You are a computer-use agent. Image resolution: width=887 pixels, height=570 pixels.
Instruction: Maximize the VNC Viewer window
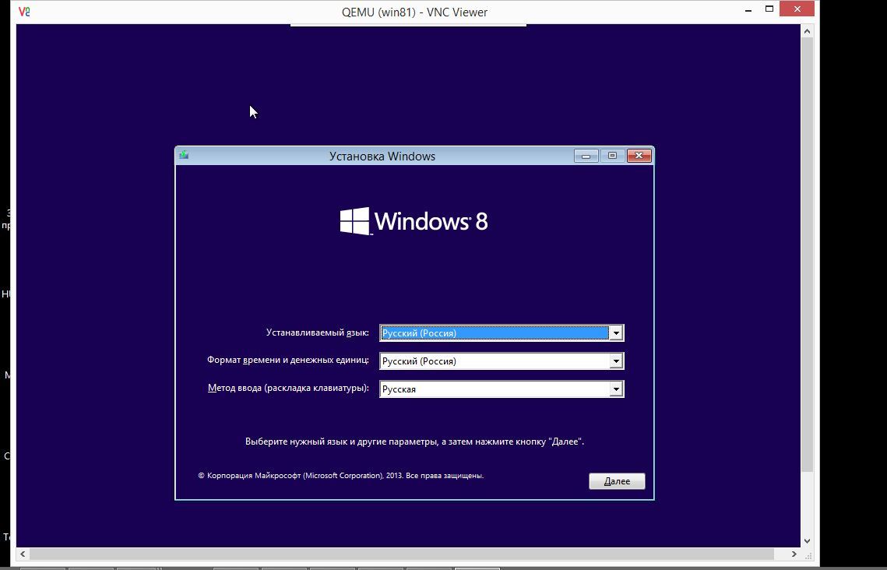pyautogui.click(x=769, y=9)
